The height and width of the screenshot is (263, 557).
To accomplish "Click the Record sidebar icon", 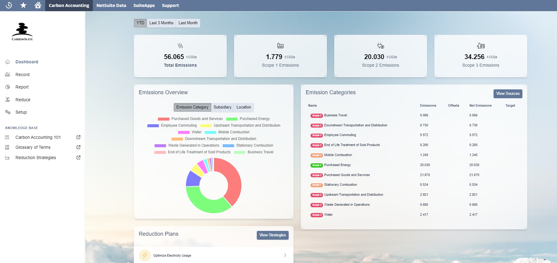I will click(8, 75).
